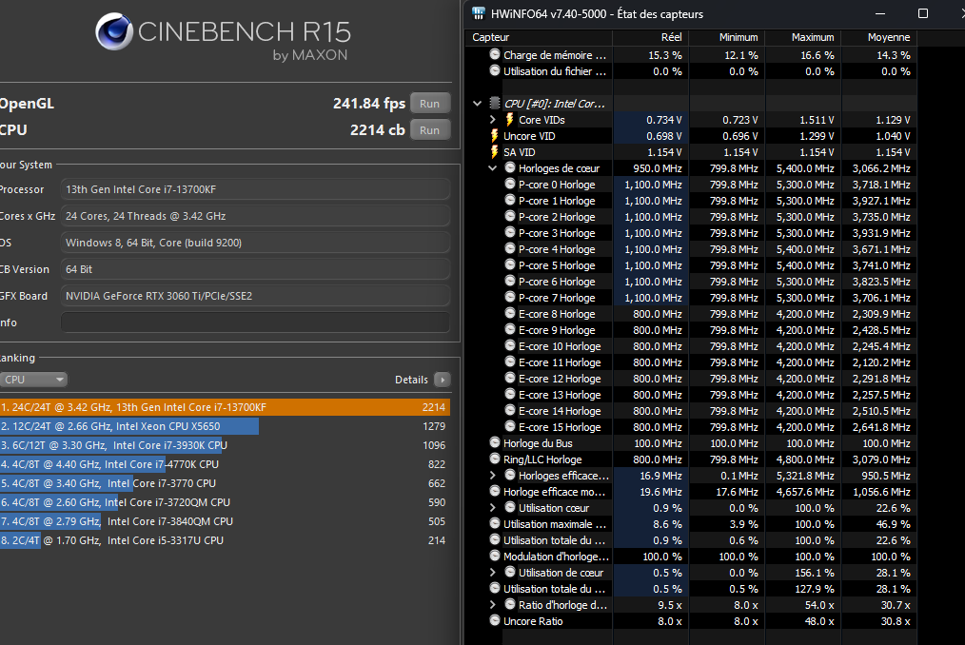This screenshot has width=965, height=645.
Task: Collapse the CPU [#0] sensor group
Action: point(477,104)
